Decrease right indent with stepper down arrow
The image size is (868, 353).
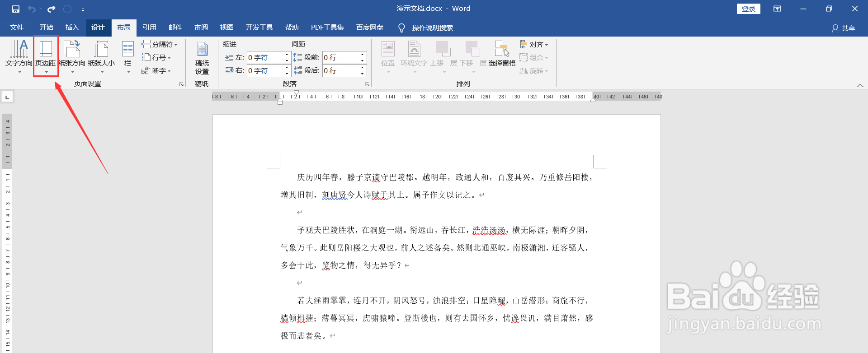287,74
